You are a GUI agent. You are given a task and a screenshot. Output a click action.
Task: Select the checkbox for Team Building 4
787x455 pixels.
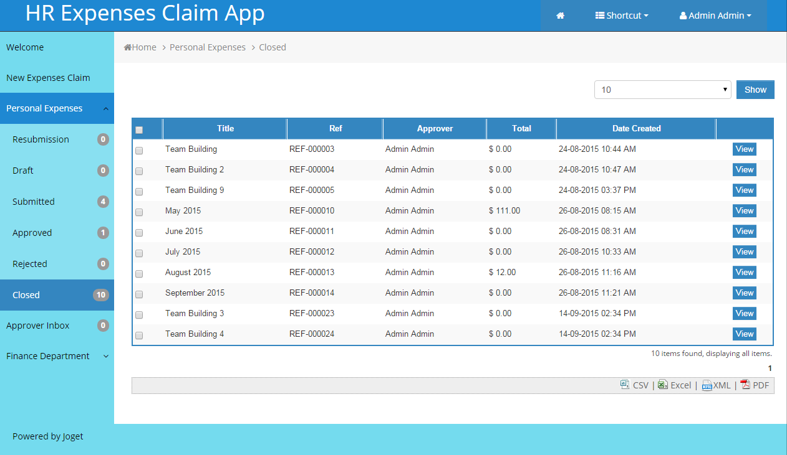(x=139, y=335)
